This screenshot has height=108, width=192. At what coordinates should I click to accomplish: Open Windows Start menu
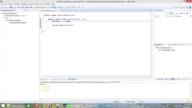3,106
